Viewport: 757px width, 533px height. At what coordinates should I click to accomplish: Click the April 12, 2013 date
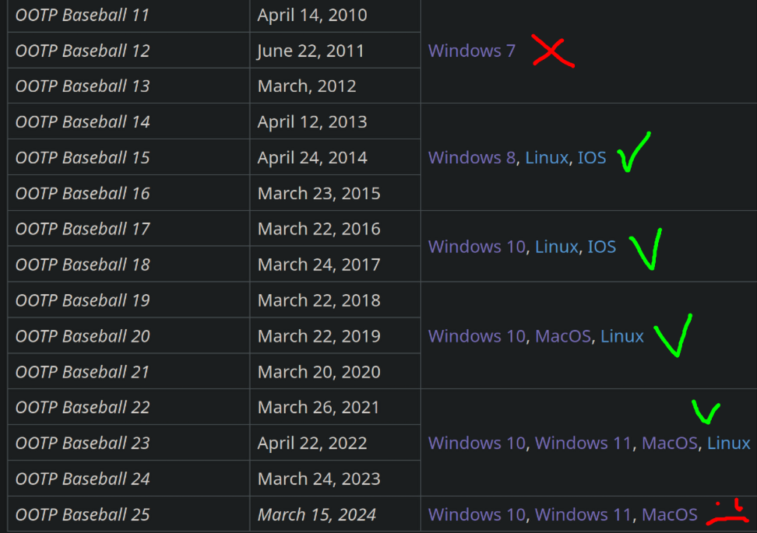point(312,121)
